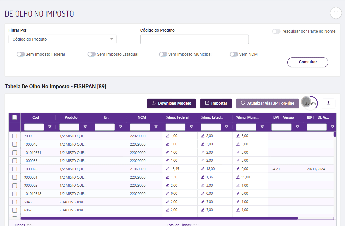Screen dimensions: 345x226
Task: Check the box for row 1000045
Action: [x=15, y=144]
